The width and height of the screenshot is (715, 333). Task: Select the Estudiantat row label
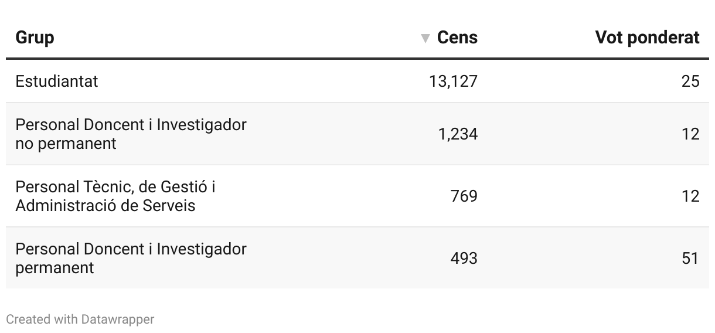point(57,81)
